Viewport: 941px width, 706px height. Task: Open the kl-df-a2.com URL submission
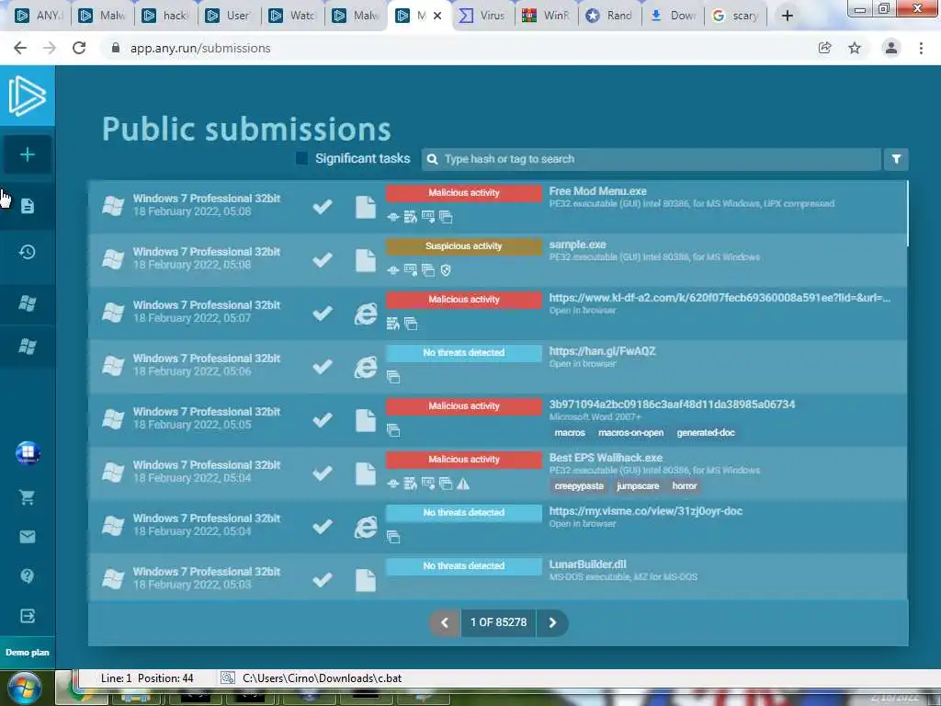coord(720,299)
